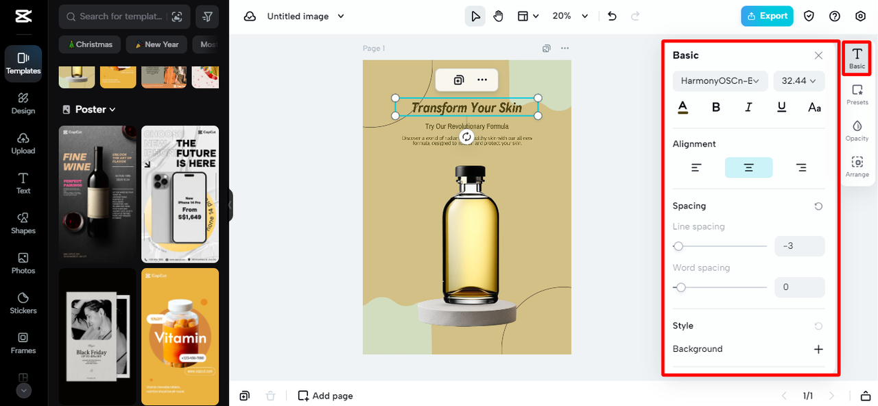
Task: Toggle italic formatting
Action: pyautogui.click(x=748, y=108)
